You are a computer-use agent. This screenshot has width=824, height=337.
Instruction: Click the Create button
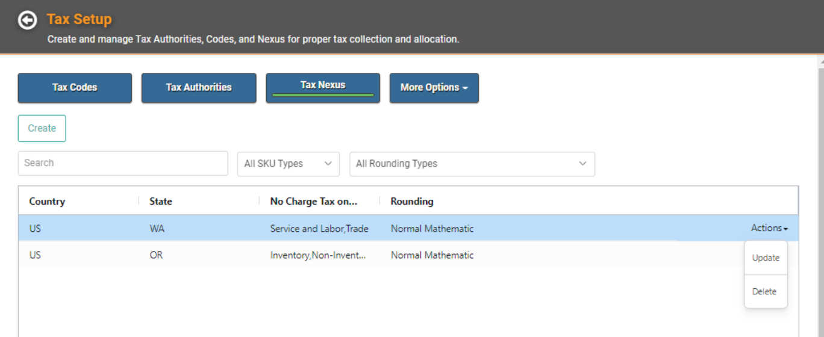click(42, 128)
